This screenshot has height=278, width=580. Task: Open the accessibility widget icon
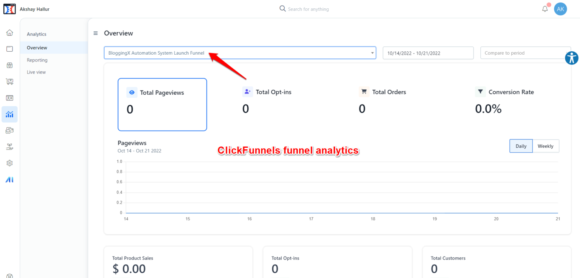[x=572, y=58]
